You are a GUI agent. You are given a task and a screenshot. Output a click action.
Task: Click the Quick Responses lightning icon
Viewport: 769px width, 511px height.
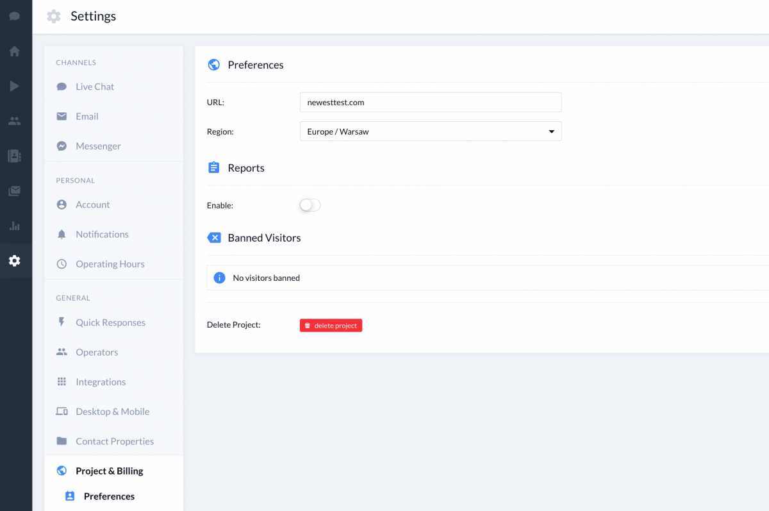(62, 323)
